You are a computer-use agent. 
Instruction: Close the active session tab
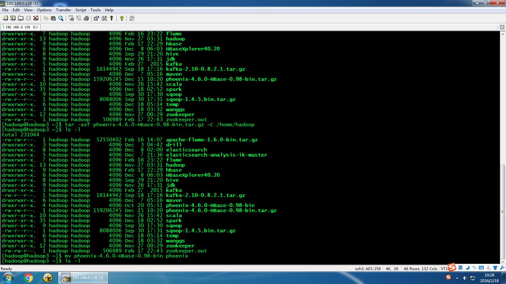click(503, 27)
